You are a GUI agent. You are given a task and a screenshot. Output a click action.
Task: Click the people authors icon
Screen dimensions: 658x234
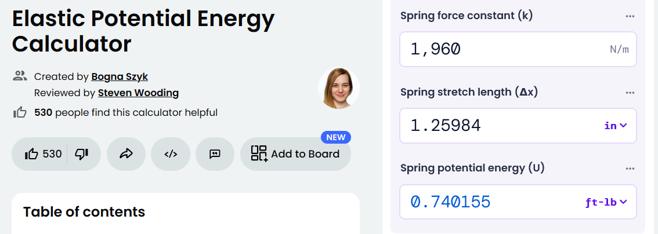20,76
